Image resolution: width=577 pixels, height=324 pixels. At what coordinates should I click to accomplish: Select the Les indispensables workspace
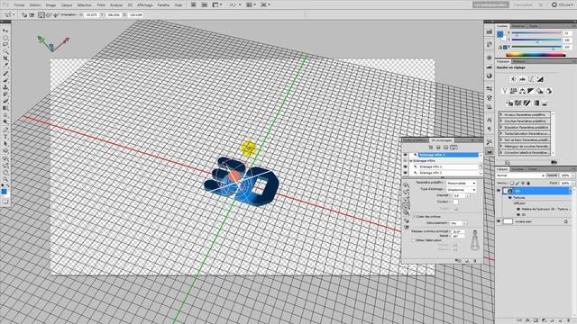click(490, 4)
